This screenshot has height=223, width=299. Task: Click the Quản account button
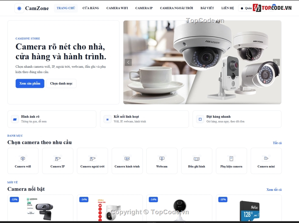click(246, 8)
